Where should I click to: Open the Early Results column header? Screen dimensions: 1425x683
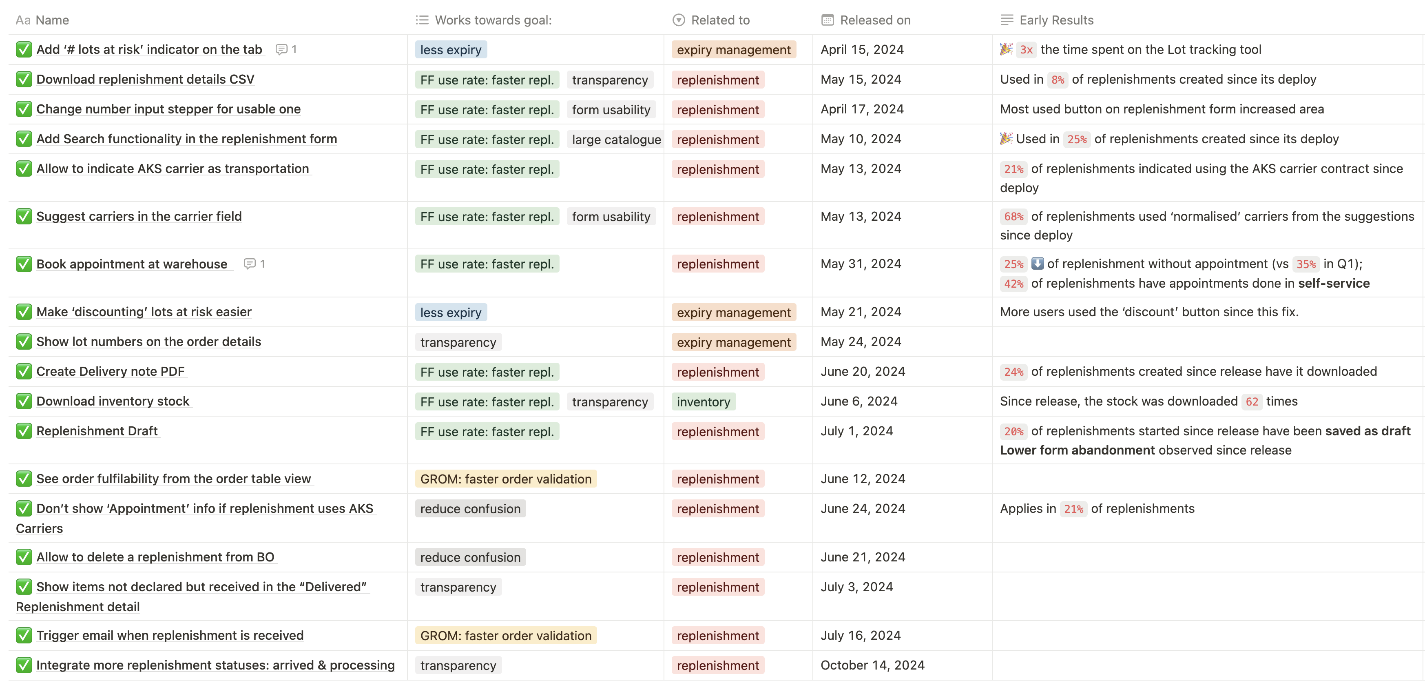point(1208,20)
